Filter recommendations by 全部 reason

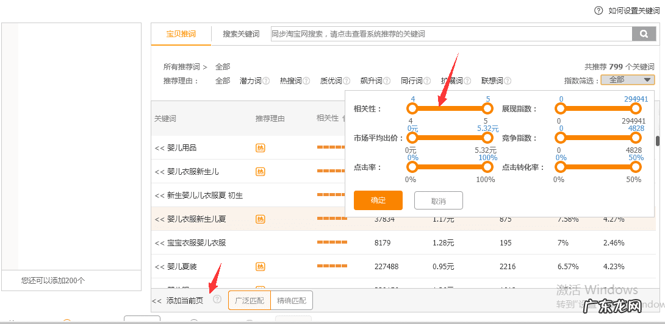point(223,81)
